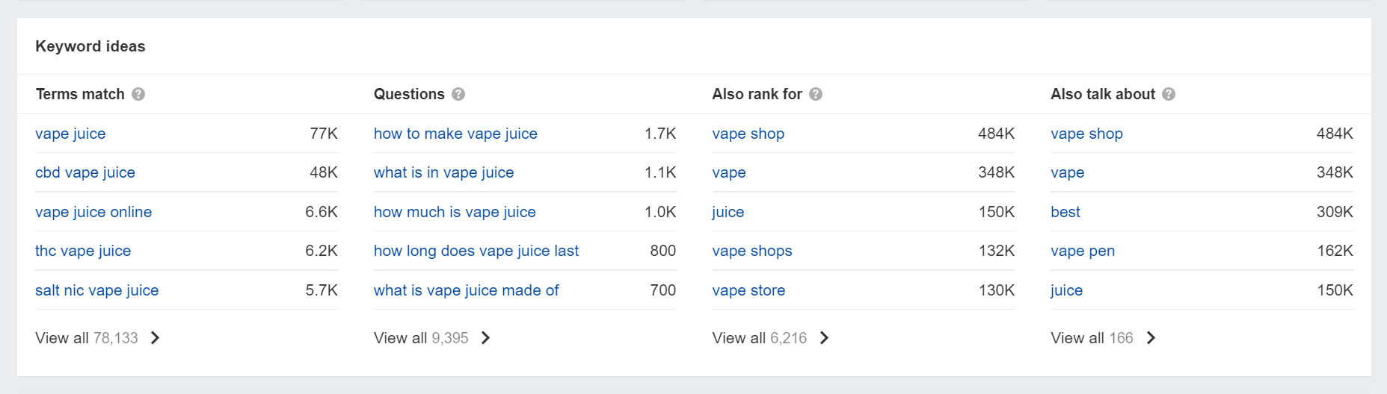Viewport: 1387px width, 394px height.
Task: Expand View all 6,216 rankings arrow
Action: (x=824, y=338)
